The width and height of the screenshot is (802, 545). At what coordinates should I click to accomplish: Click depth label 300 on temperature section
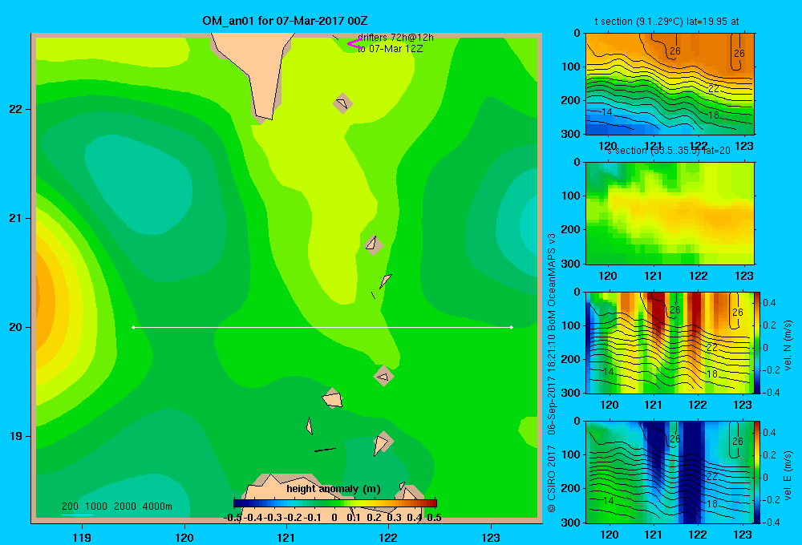pyautogui.click(x=571, y=133)
